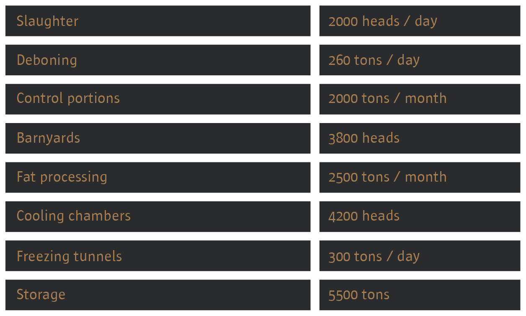
Task: Click the 2500 tons / month value
Action: [x=387, y=177]
